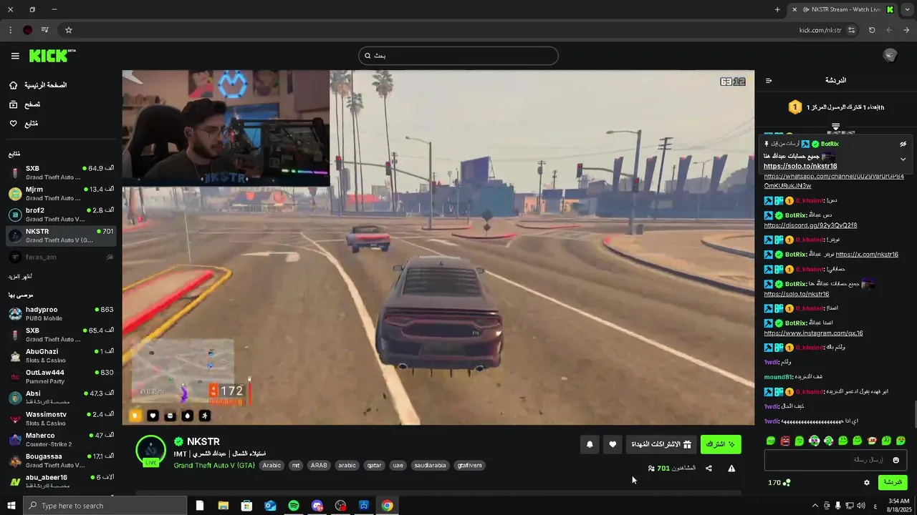
Task: Click the report warning triangle icon
Action: (x=731, y=469)
